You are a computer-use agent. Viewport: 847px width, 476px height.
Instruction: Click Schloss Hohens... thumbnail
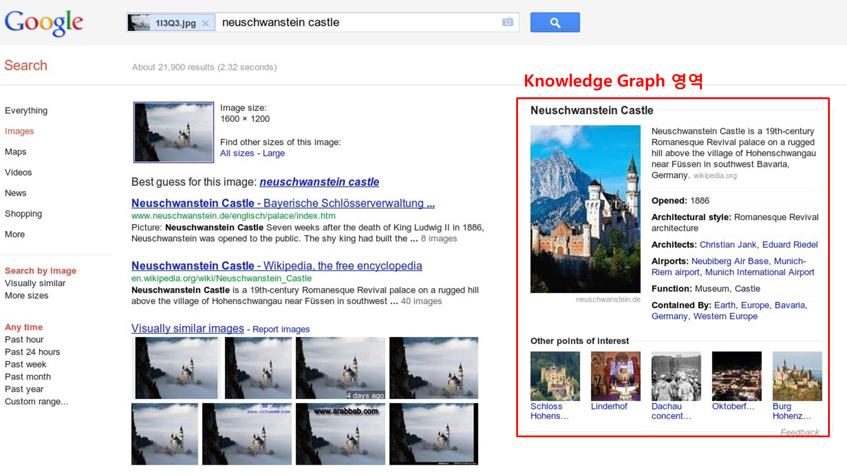[555, 376]
